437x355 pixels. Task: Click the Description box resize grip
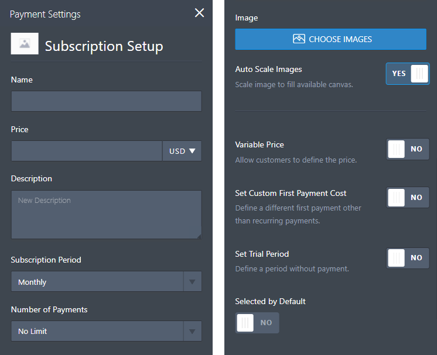coord(198,236)
